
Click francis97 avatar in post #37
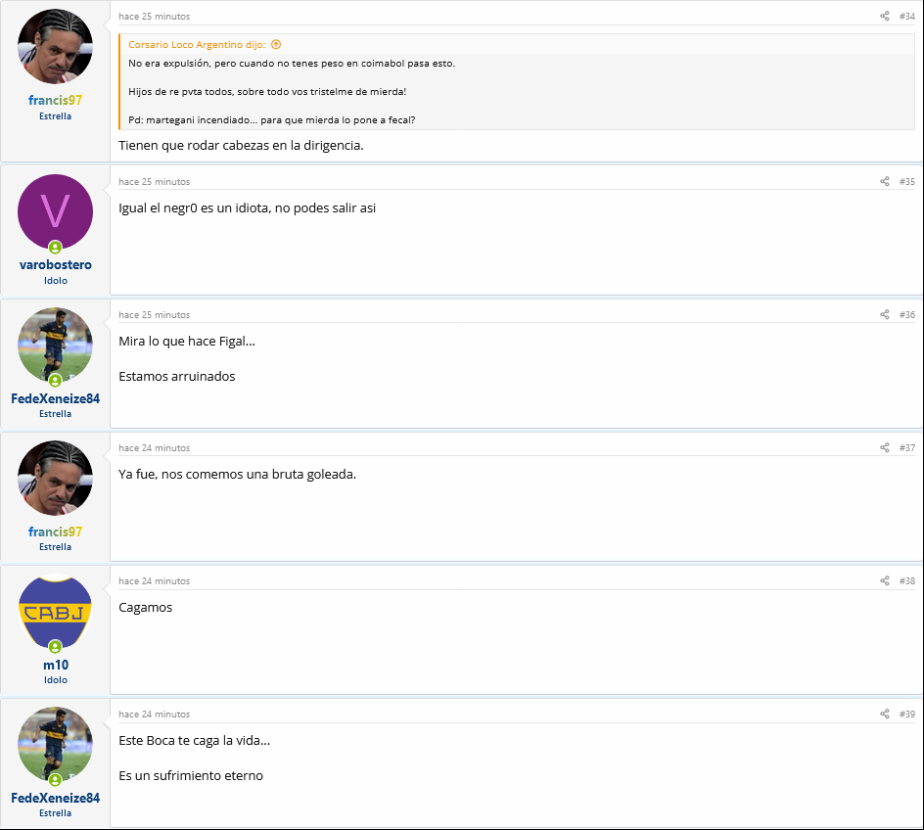click(x=56, y=478)
